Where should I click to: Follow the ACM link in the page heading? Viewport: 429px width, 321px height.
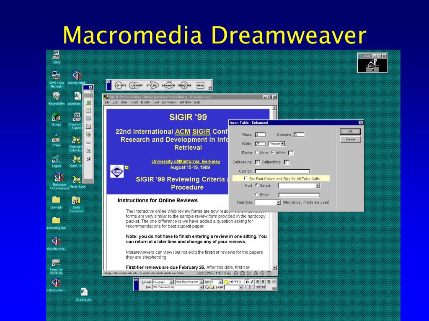pos(183,132)
